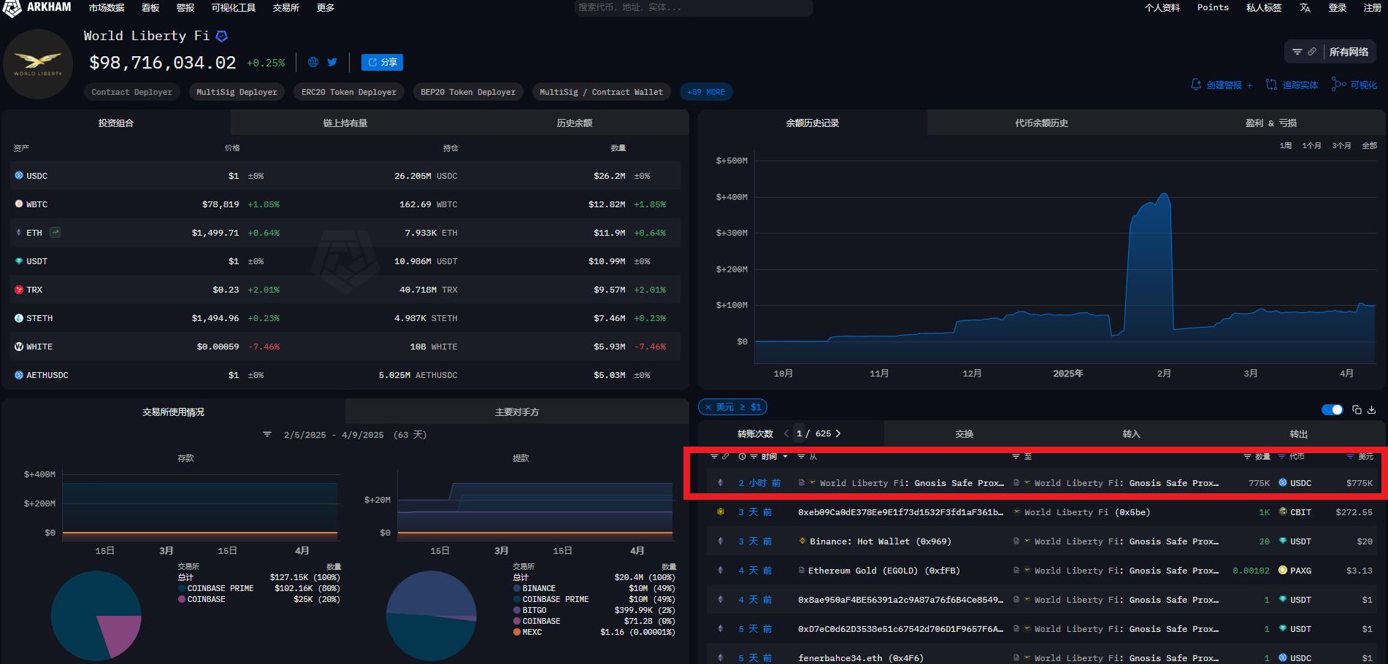Click filter icon for 代币 column

[1281, 457]
